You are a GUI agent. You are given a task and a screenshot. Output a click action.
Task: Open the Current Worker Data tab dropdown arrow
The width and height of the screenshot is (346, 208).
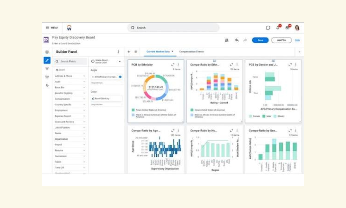coord(172,52)
